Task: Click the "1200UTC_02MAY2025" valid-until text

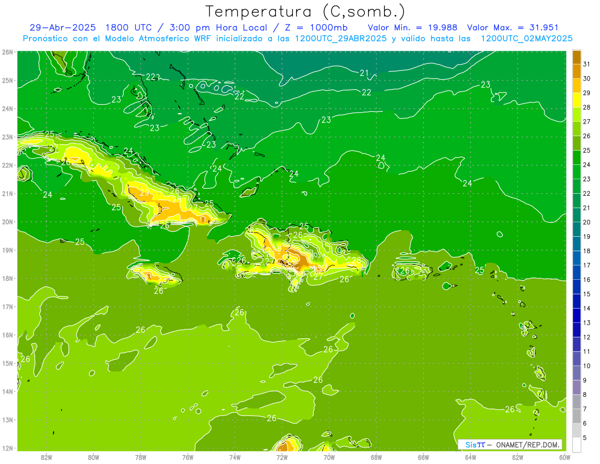Action: click(526, 38)
